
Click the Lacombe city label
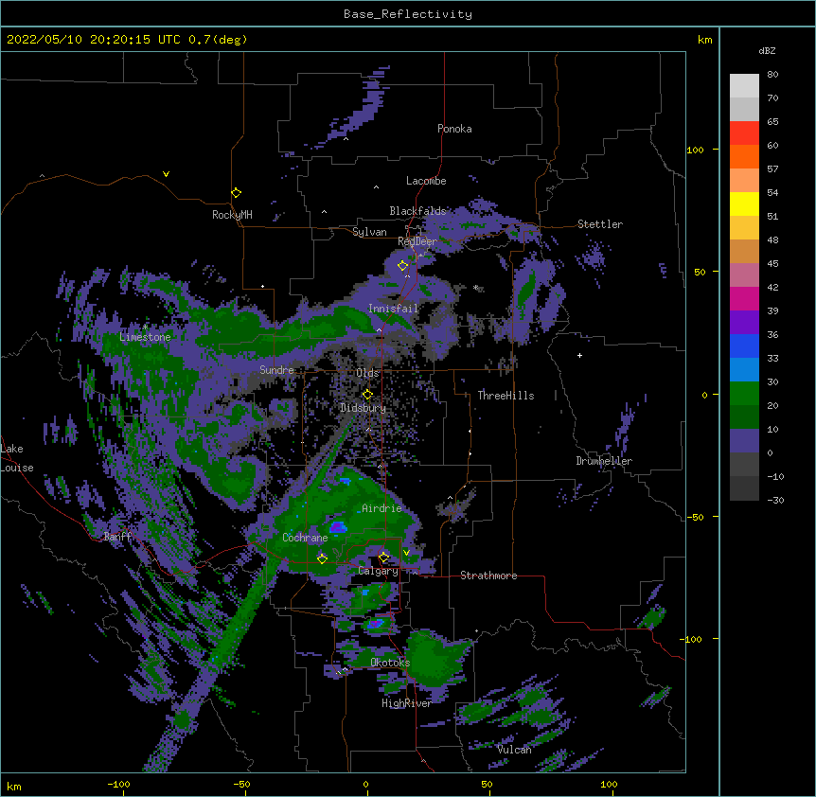pos(426,181)
